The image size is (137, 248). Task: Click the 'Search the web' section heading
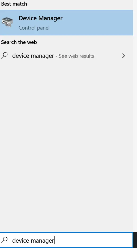19,42
